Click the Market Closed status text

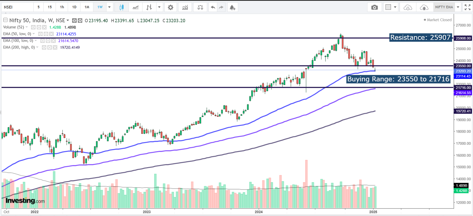pyautogui.click(x=439, y=20)
